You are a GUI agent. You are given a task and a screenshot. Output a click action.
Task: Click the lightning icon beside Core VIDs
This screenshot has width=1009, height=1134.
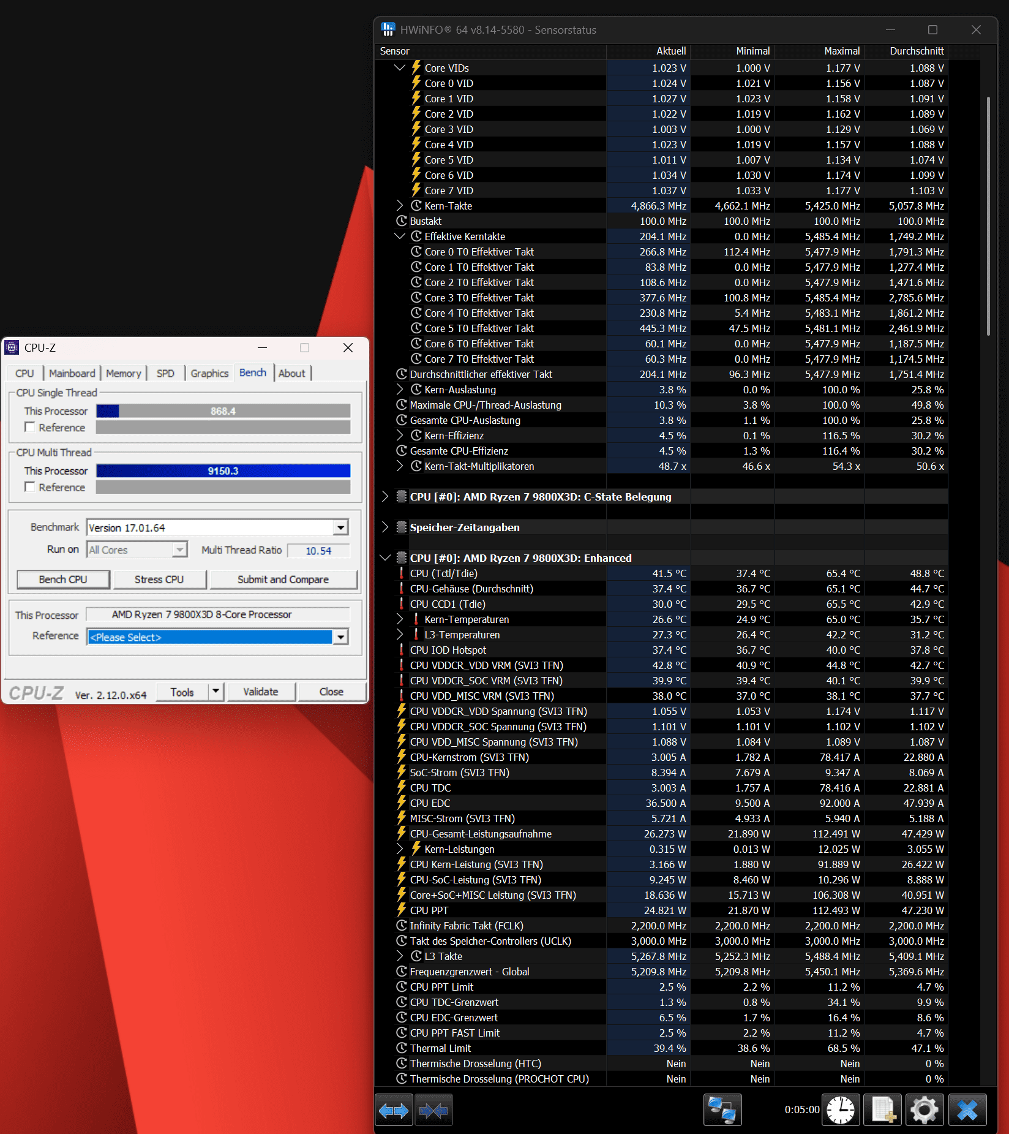416,67
